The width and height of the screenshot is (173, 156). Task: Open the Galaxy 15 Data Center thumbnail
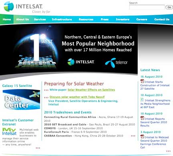point(21,99)
